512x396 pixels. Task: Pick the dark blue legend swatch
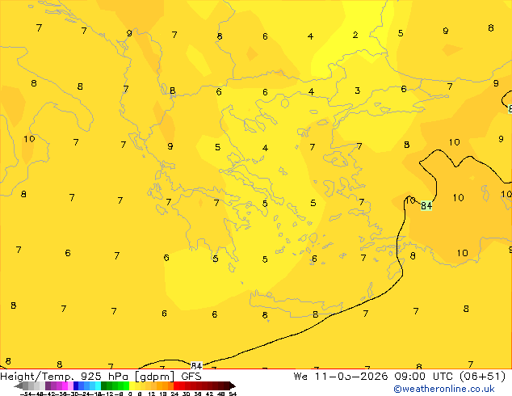pyautogui.click(x=76, y=385)
